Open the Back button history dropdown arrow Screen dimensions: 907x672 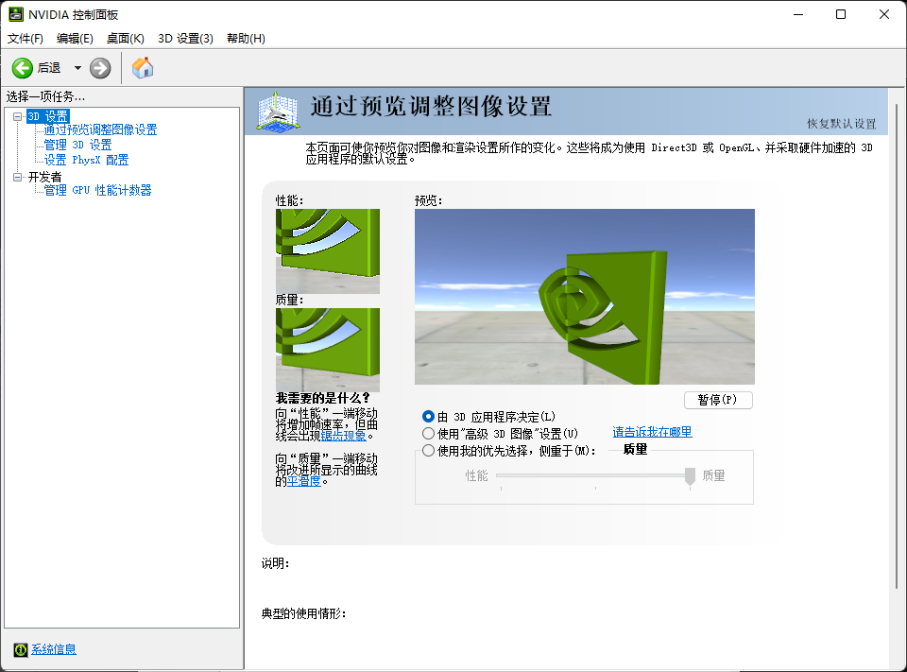point(77,68)
